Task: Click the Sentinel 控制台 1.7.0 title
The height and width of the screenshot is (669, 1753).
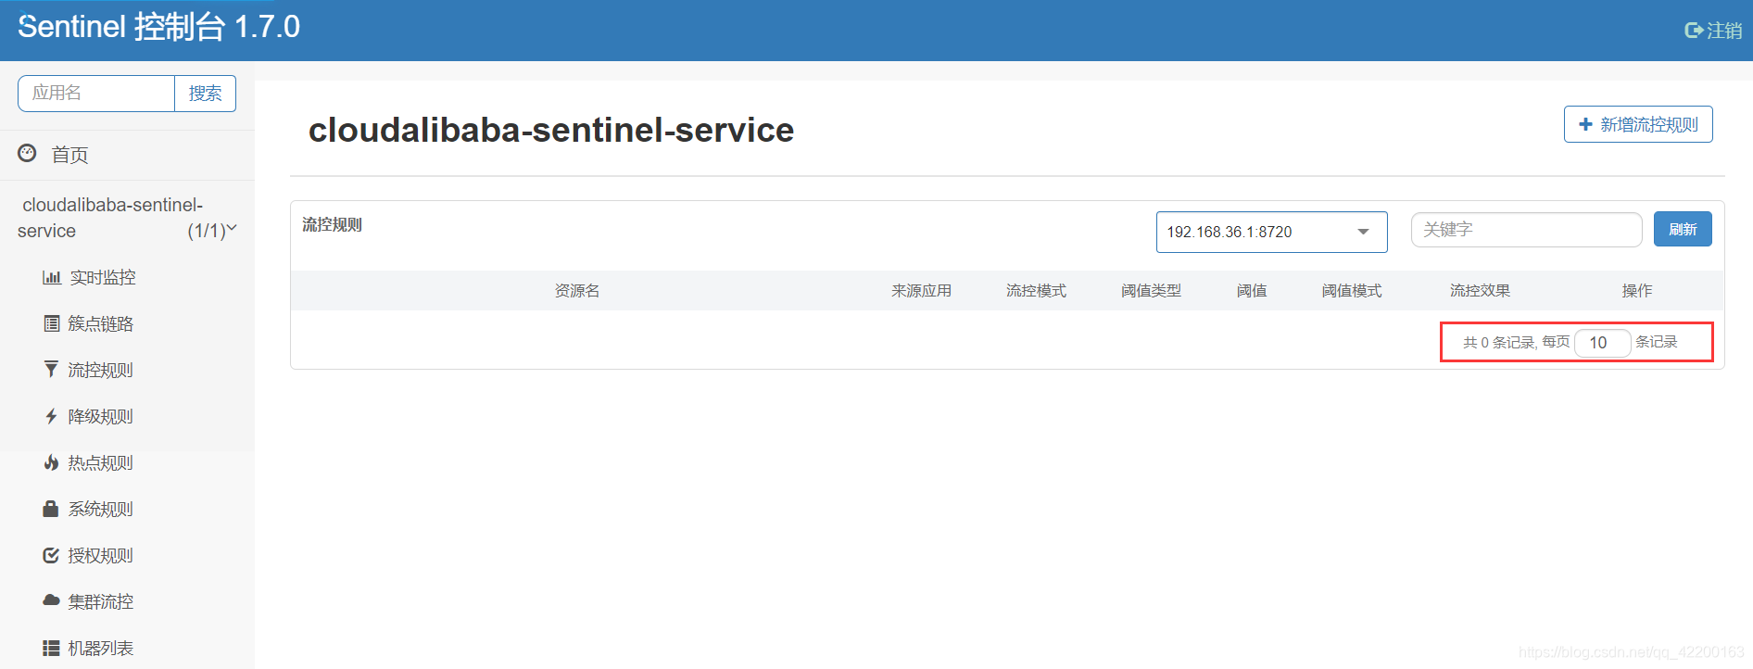Action: [158, 27]
